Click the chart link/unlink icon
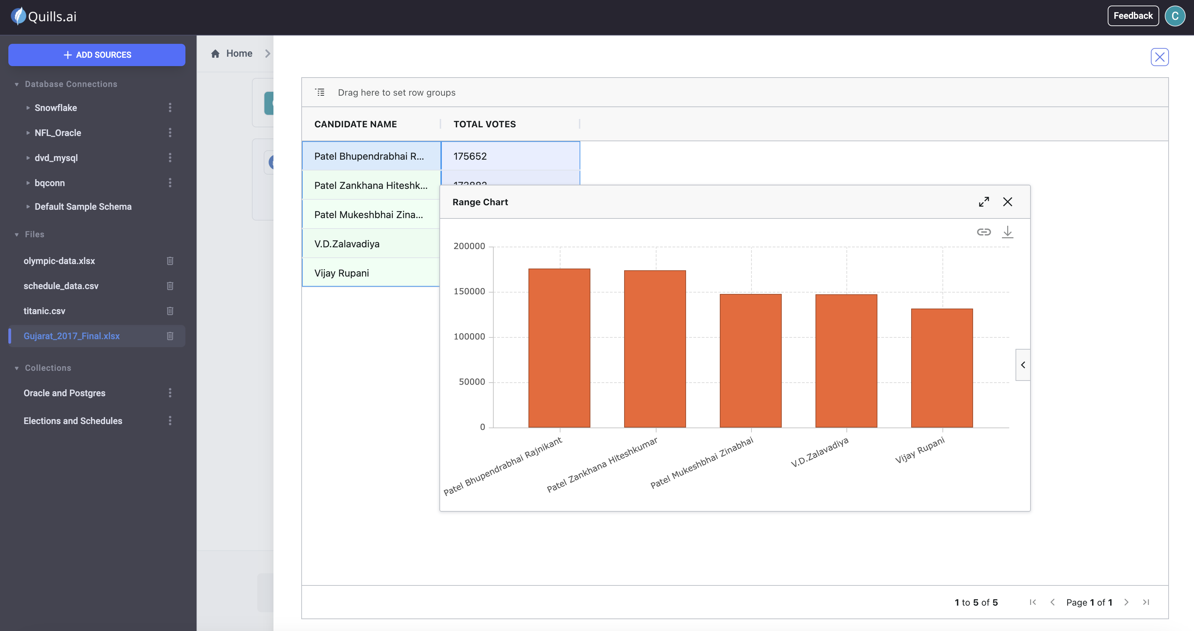 point(984,232)
